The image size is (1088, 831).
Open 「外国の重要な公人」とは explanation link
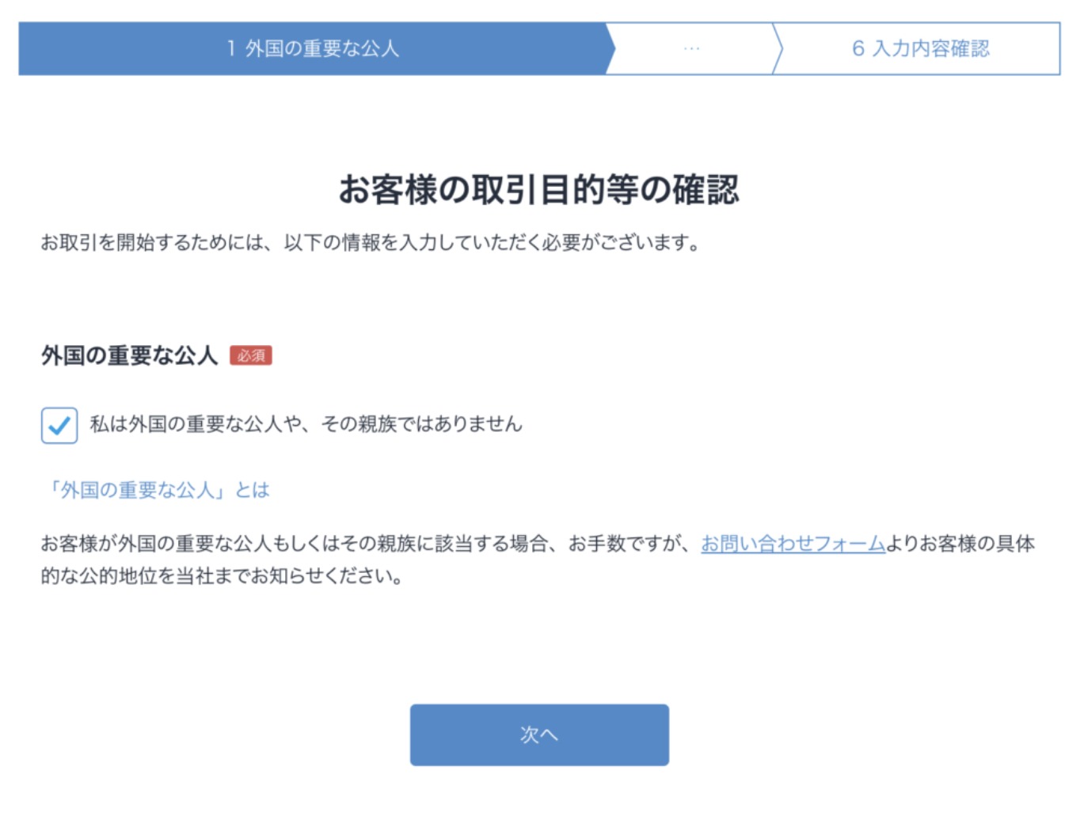click(x=156, y=490)
